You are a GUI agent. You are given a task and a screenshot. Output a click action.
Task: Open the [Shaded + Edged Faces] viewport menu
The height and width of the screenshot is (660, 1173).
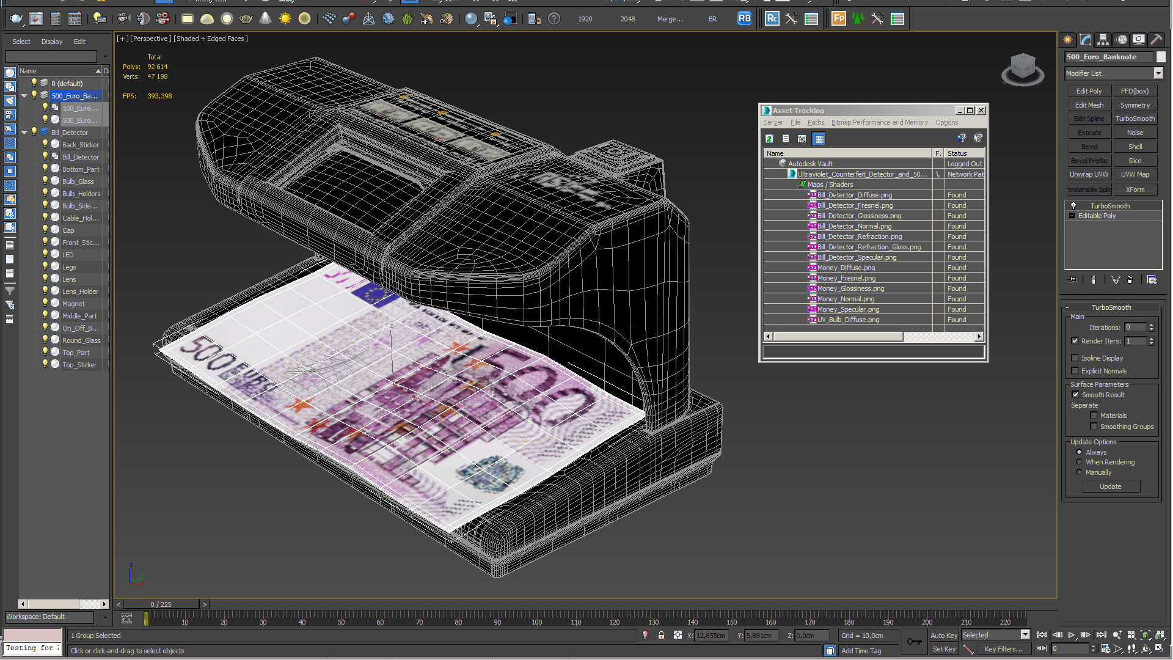point(211,38)
